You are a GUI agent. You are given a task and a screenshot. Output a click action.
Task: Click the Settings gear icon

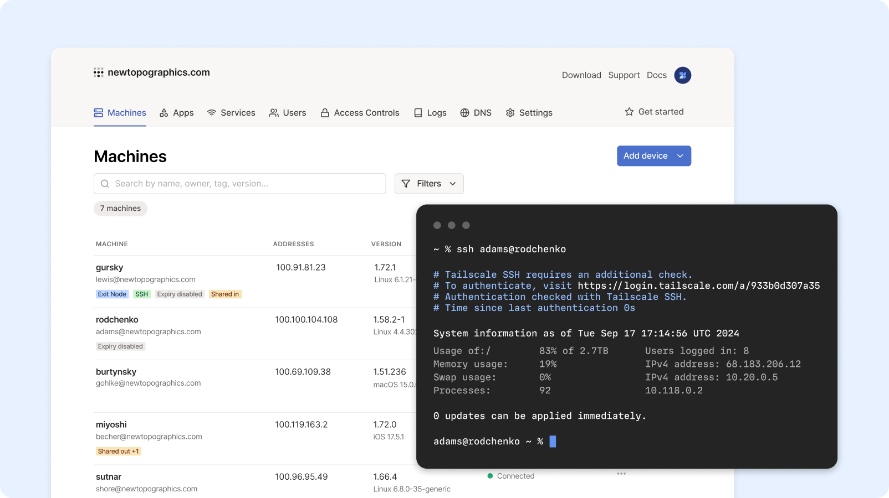coord(510,113)
